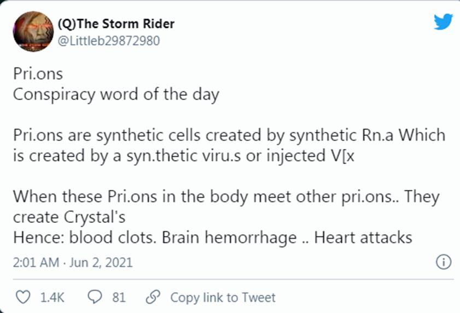Click the 81 replies count
This screenshot has height=313, width=460.
[119, 297]
